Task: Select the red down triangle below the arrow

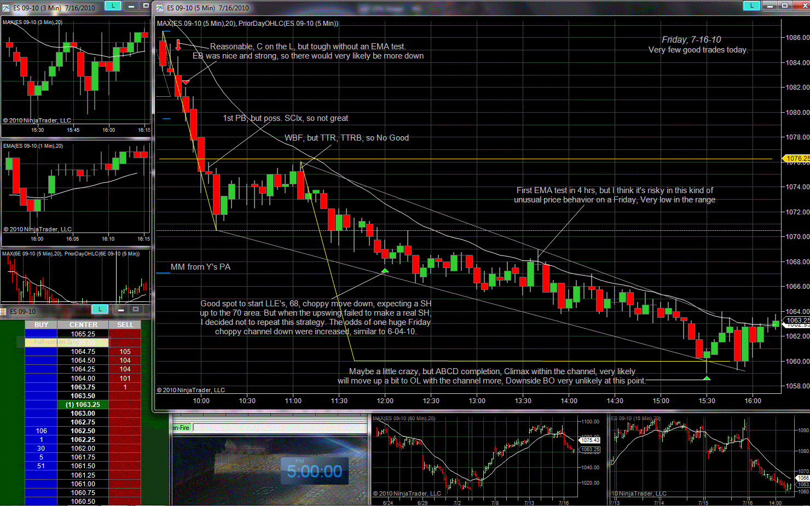Action: pos(186,82)
